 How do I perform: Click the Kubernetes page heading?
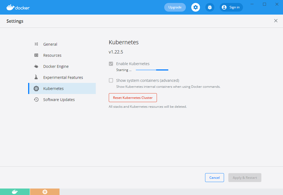[124, 42]
